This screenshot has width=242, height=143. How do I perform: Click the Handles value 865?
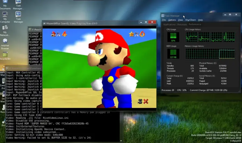pos(192,66)
